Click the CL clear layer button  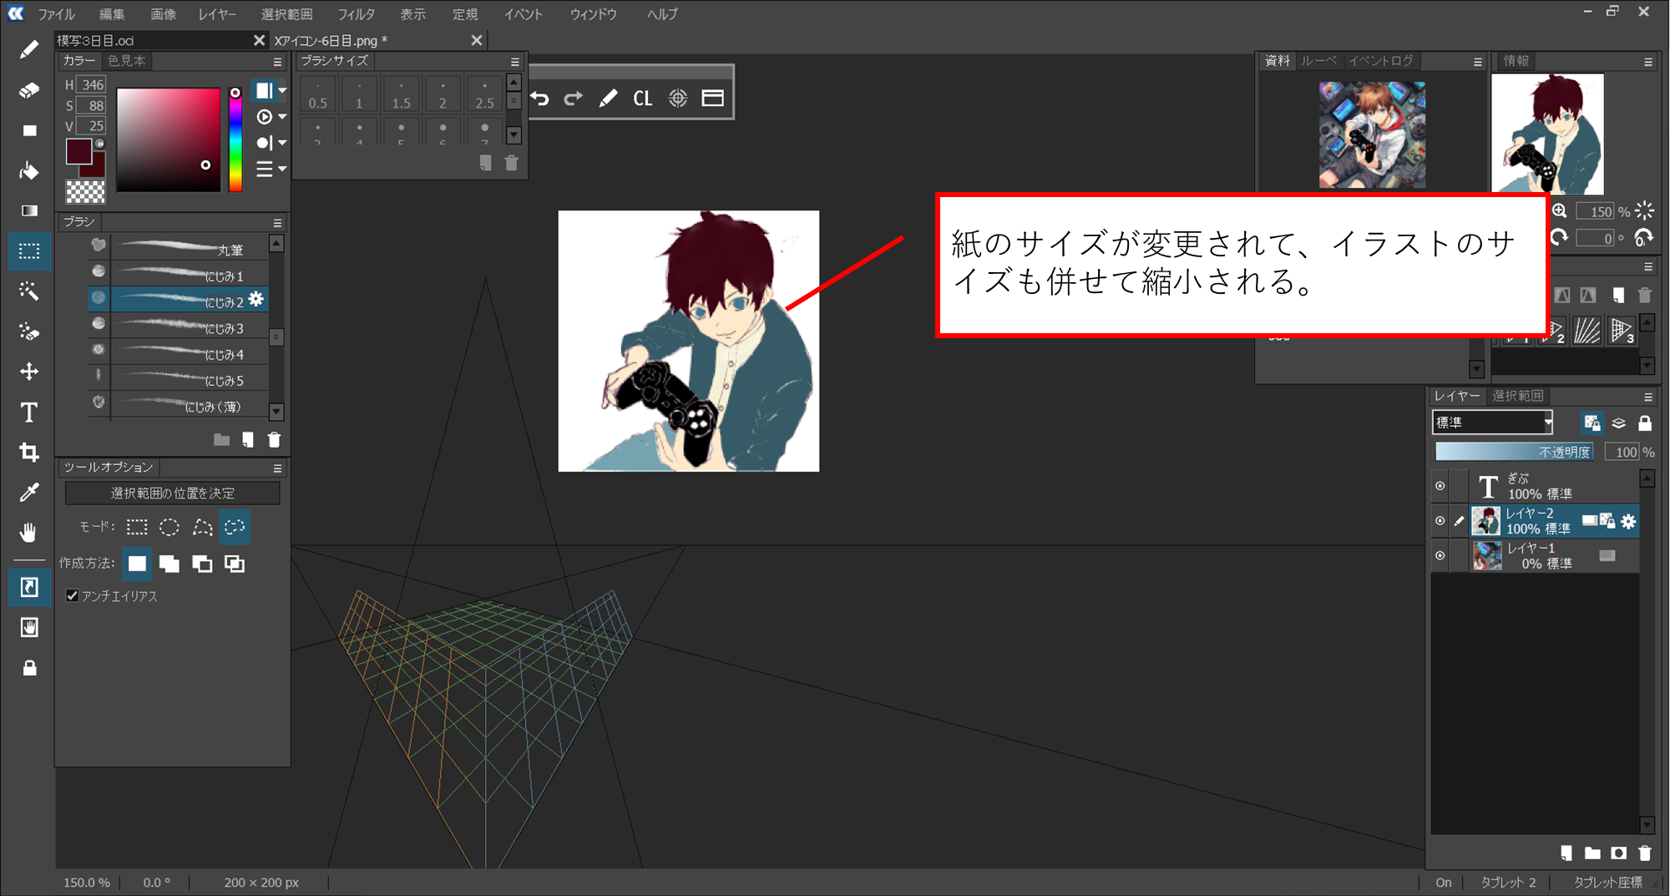coord(642,99)
